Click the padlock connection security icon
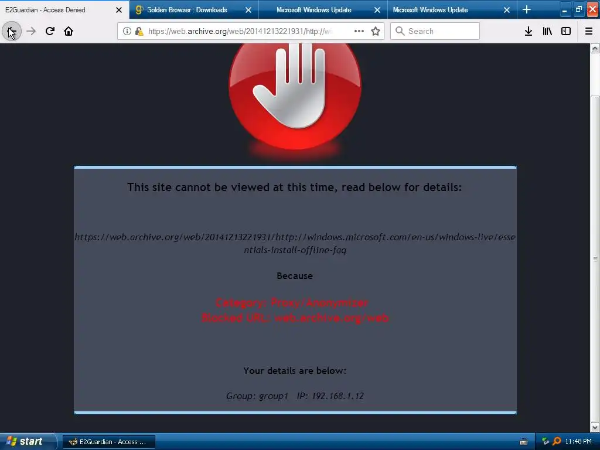The height and width of the screenshot is (450, 600). tap(139, 31)
